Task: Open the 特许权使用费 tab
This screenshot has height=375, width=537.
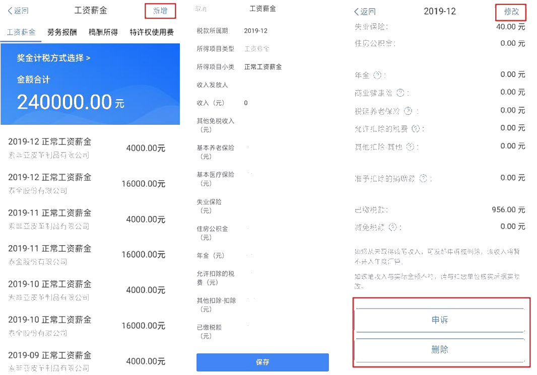Action: point(152,32)
